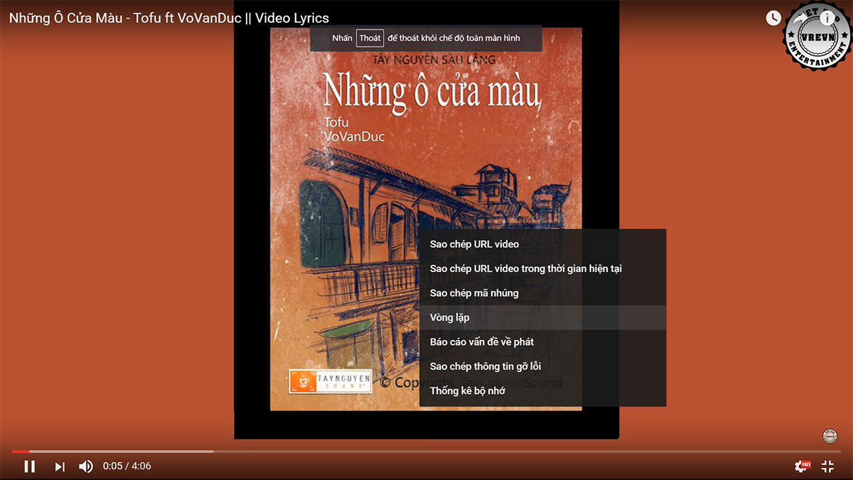Image resolution: width=853 pixels, height=480 pixels.
Task: Click the channel watermark subscribe thumbnail
Action: [830, 436]
